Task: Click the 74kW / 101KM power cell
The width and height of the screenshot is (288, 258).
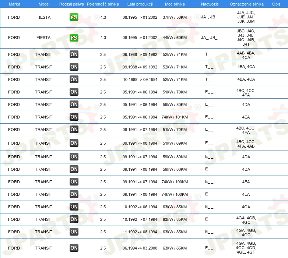Action: click(x=175, y=117)
